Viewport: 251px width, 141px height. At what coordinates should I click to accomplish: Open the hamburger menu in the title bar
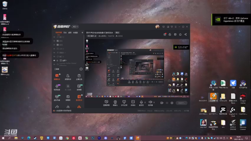[x=176, y=27]
